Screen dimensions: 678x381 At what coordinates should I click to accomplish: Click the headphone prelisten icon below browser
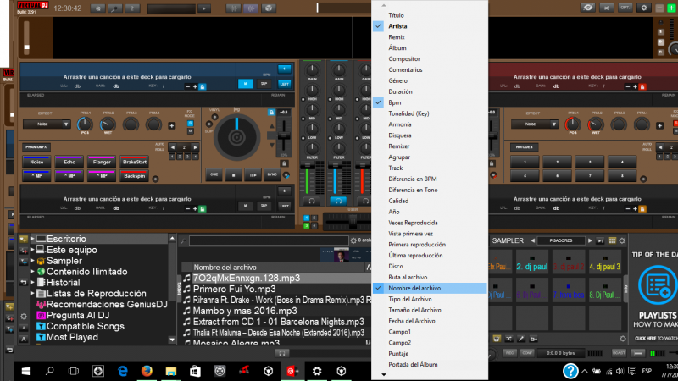[282, 353]
